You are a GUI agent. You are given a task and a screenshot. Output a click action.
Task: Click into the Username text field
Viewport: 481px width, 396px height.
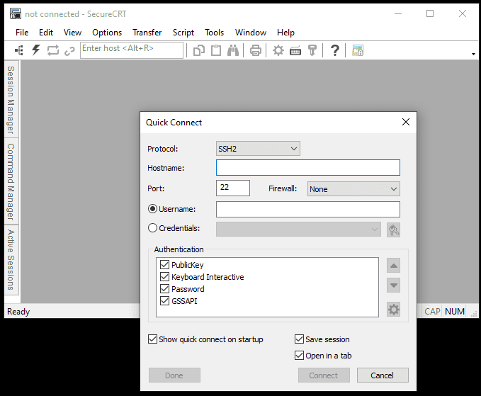[x=308, y=209]
